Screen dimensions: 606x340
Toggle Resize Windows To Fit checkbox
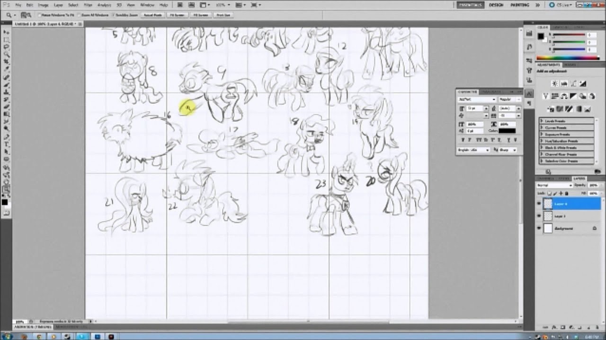click(40, 15)
